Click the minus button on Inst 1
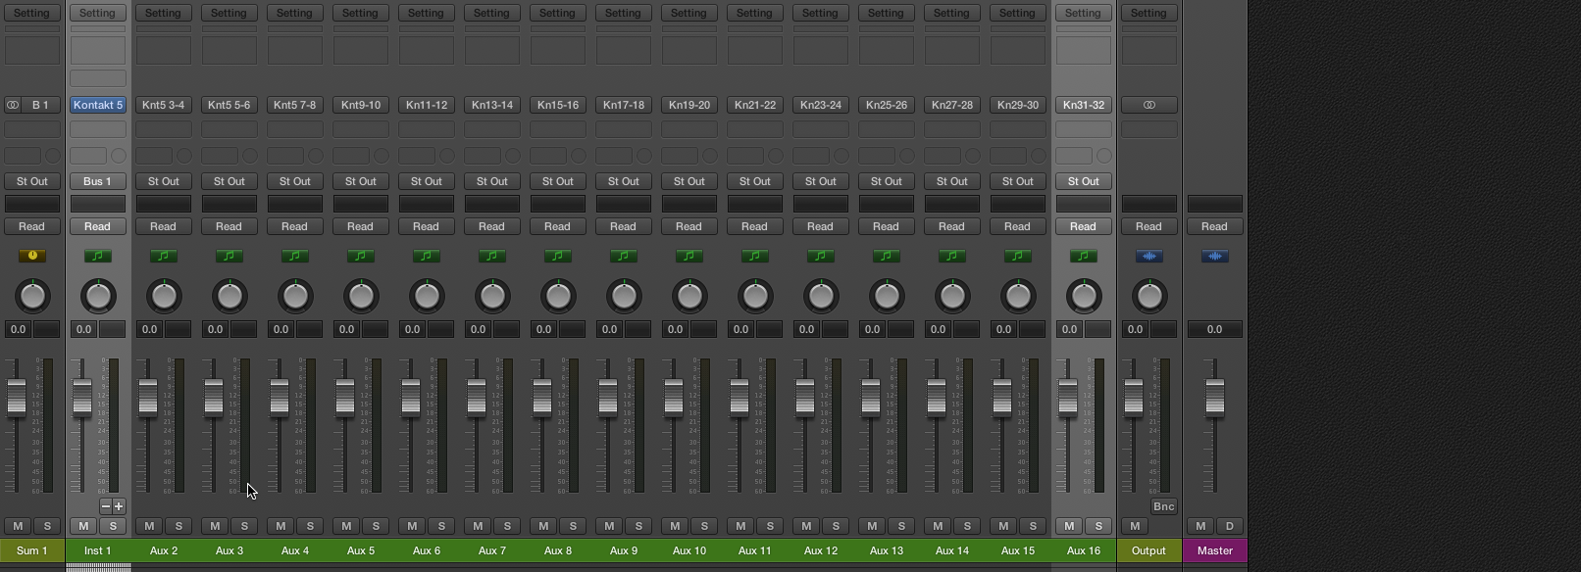 [105, 506]
